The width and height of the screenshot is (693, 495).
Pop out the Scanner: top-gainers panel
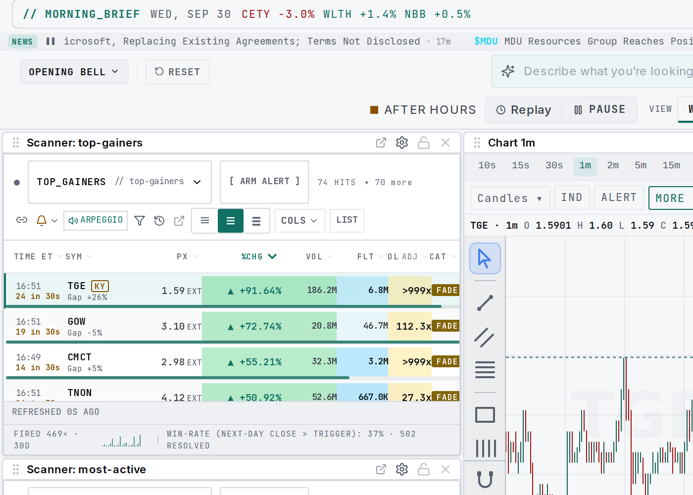[381, 143]
